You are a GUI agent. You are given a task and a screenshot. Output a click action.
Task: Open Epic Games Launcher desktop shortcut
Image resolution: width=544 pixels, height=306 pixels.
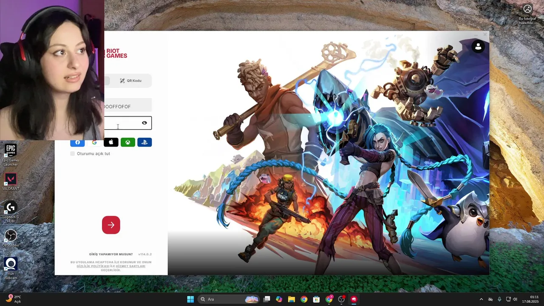coord(11,155)
